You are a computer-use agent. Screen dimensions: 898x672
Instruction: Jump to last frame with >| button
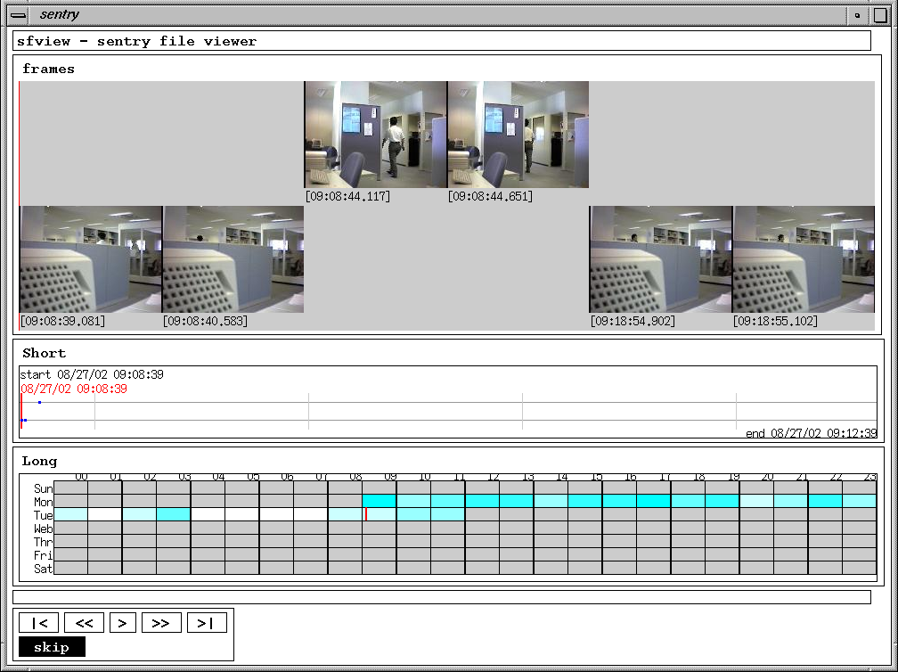pos(207,623)
